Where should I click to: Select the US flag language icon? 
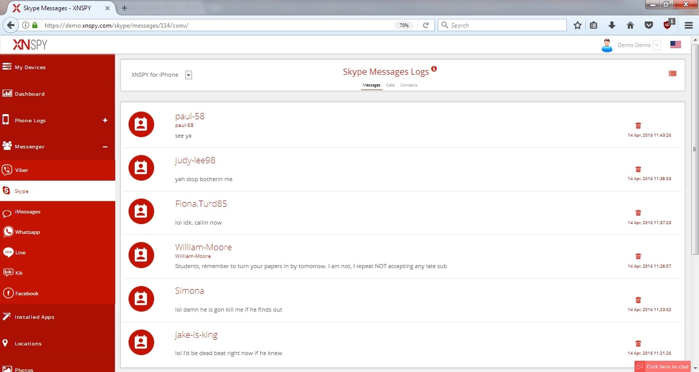pyautogui.click(x=675, y=45)
